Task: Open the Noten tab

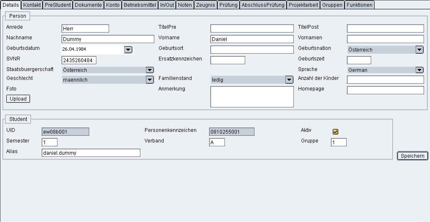Action: coord(185,5)
